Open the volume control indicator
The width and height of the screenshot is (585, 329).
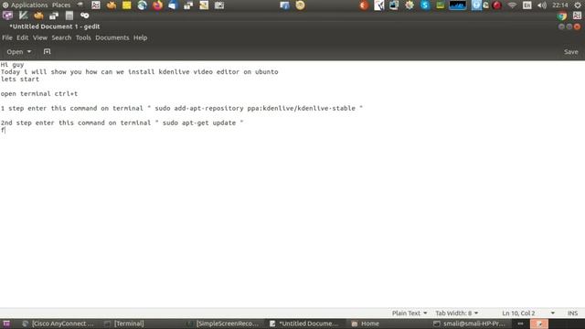click(542, 5)
